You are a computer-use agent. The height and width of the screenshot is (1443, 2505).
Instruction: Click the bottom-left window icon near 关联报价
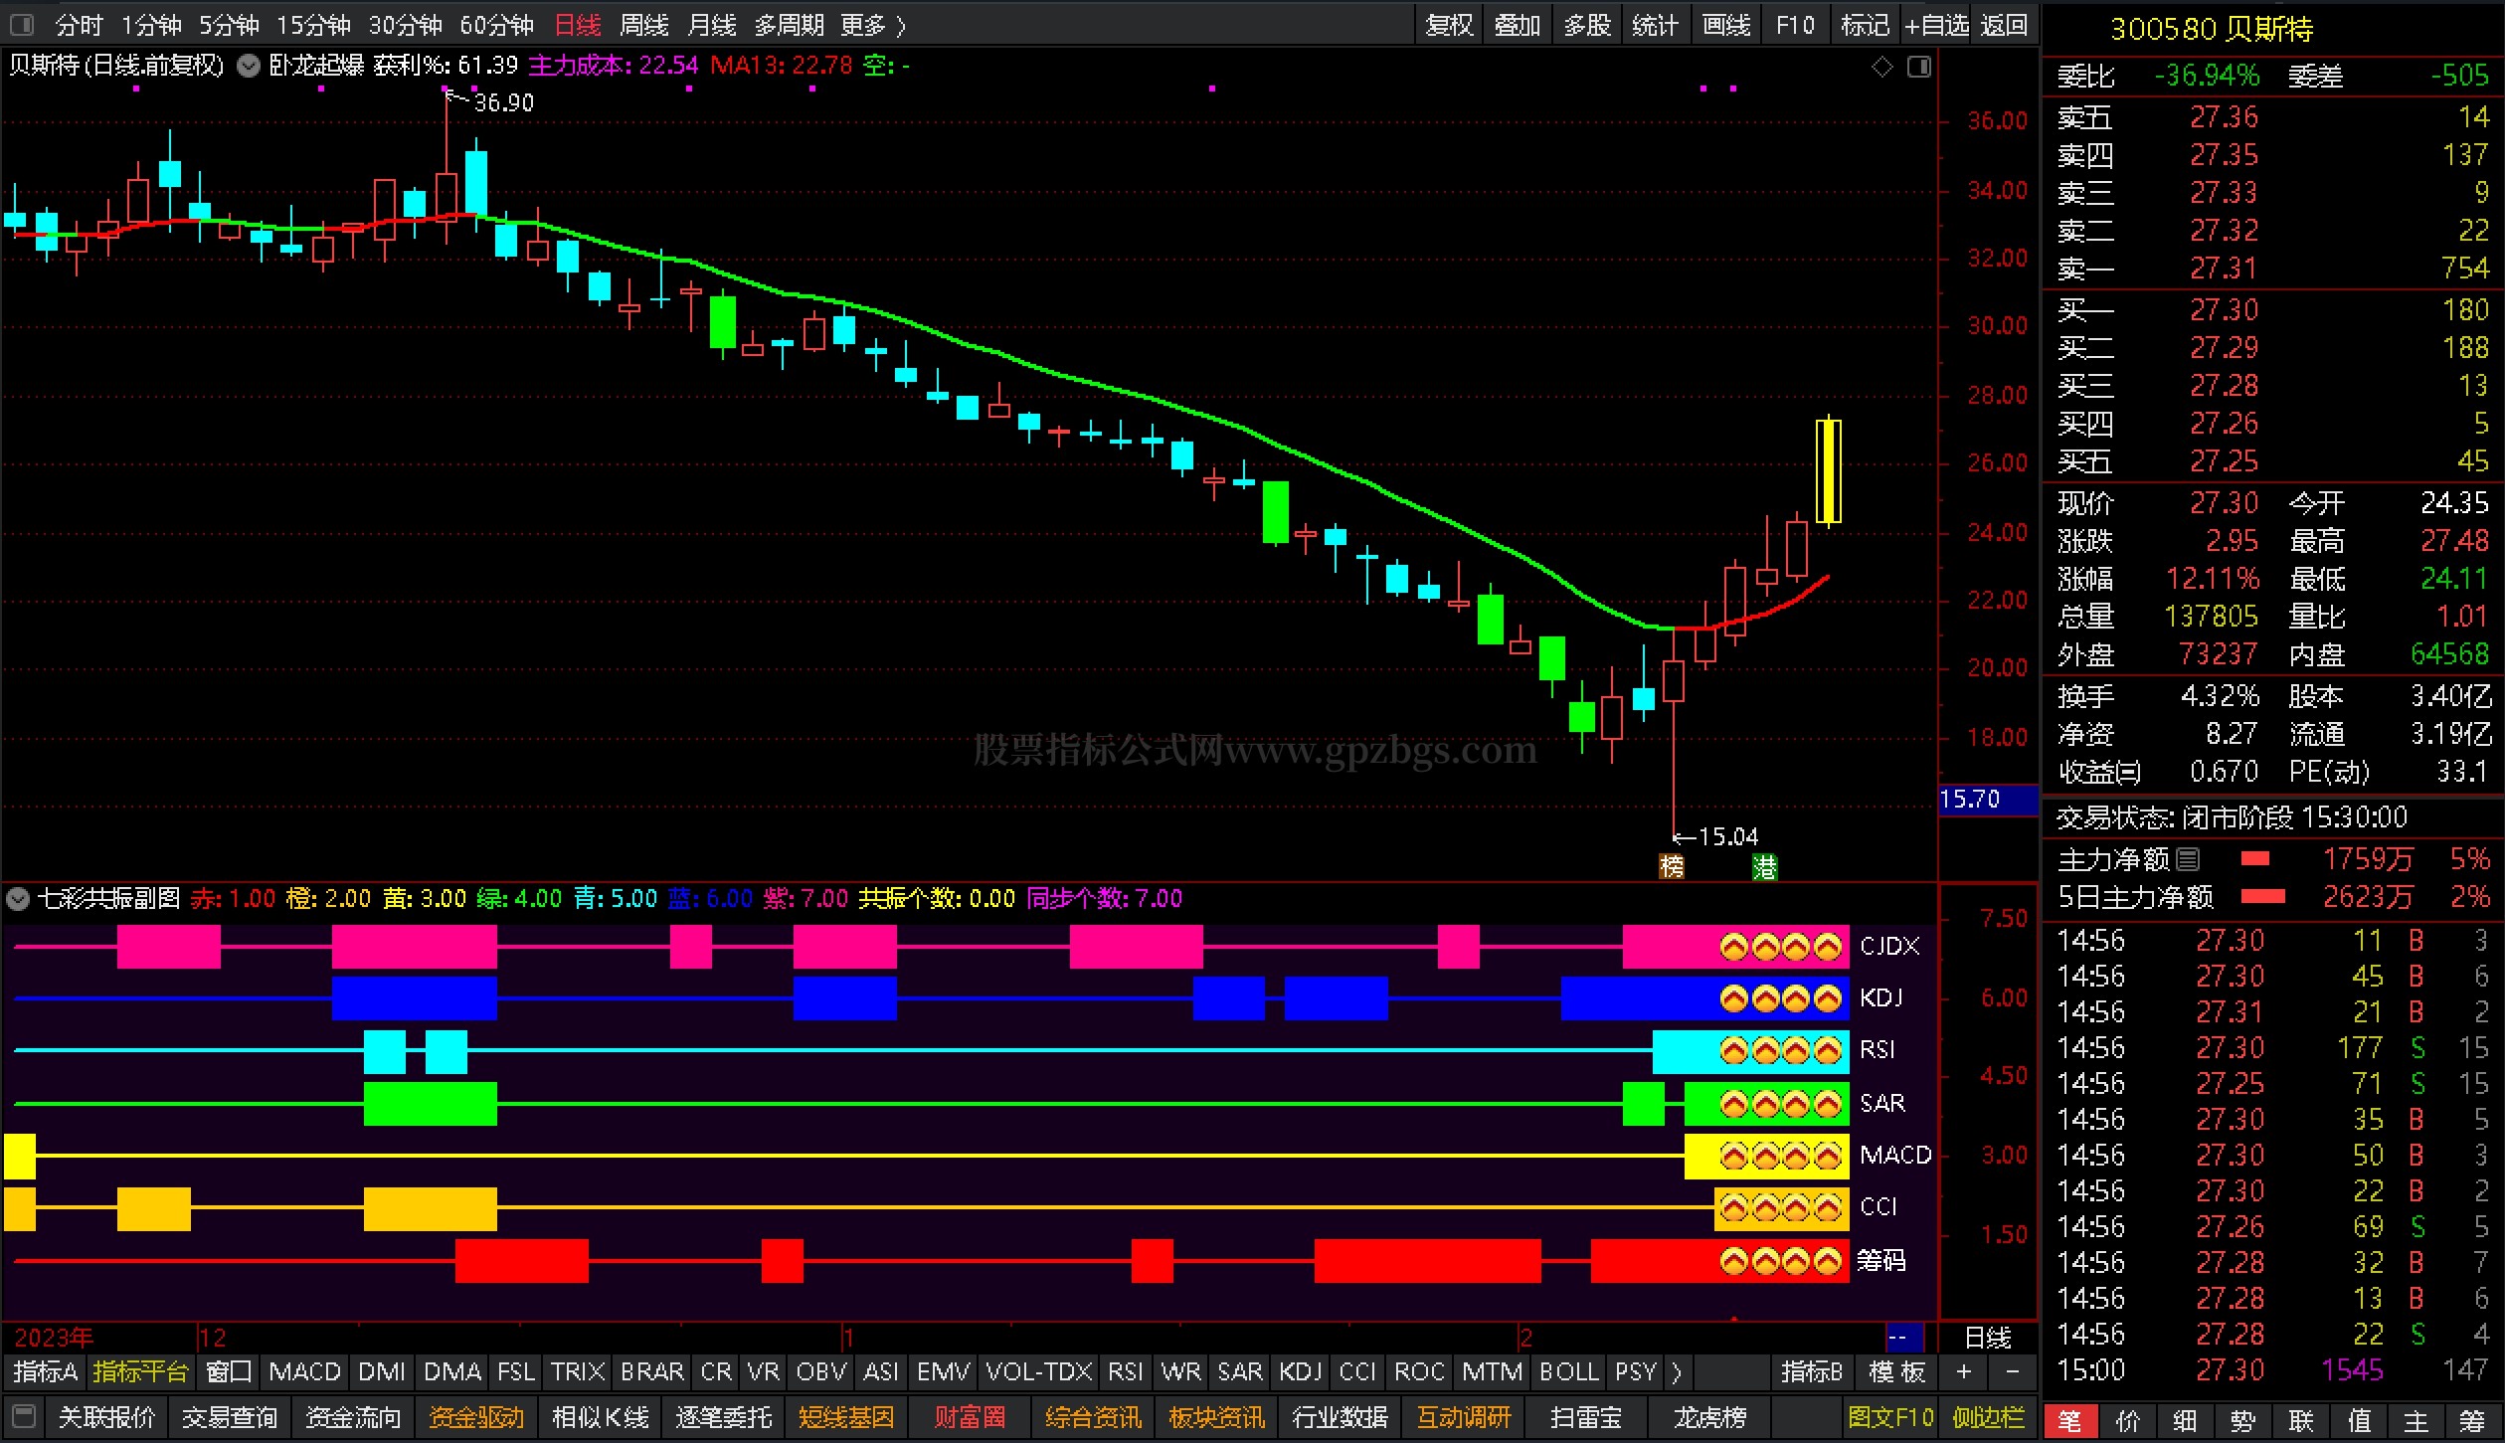click(x=24, y=1416)
